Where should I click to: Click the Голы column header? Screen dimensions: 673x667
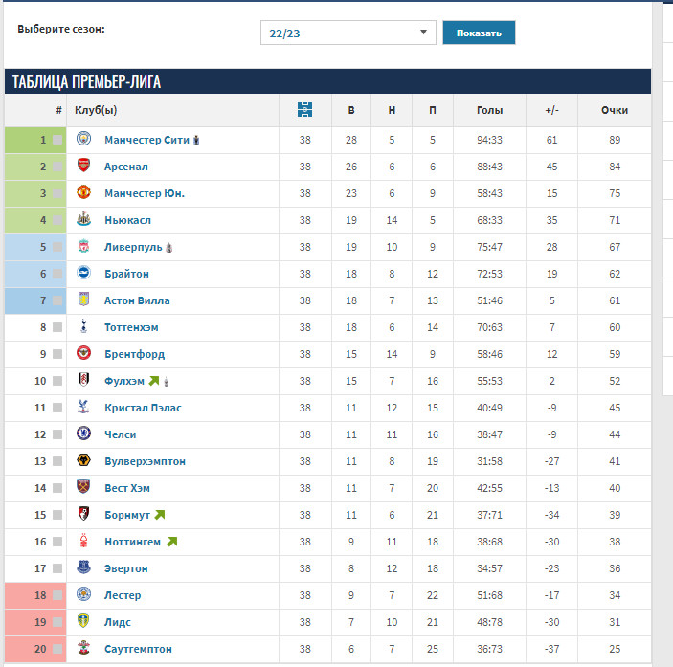tap(489, 110)
